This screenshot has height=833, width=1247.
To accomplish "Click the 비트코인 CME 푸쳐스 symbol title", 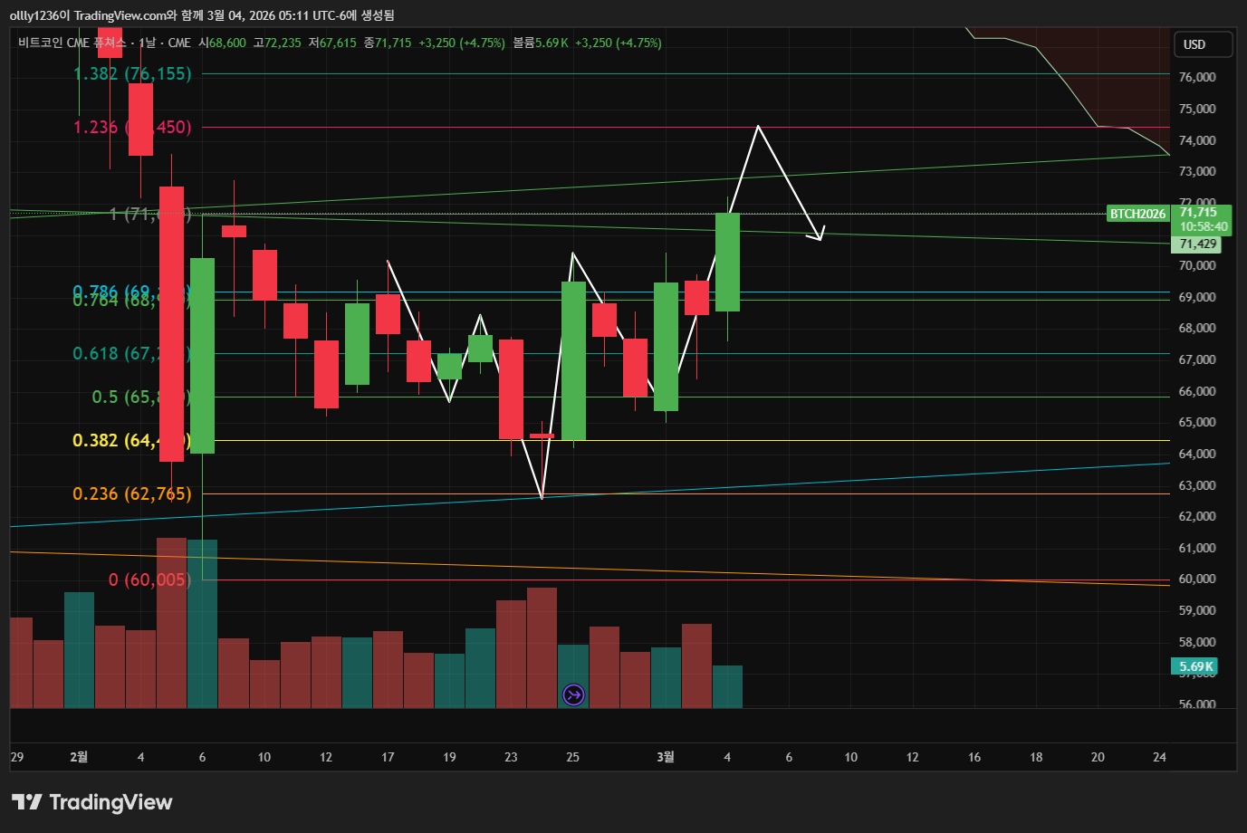I will [x=71, y=43].
